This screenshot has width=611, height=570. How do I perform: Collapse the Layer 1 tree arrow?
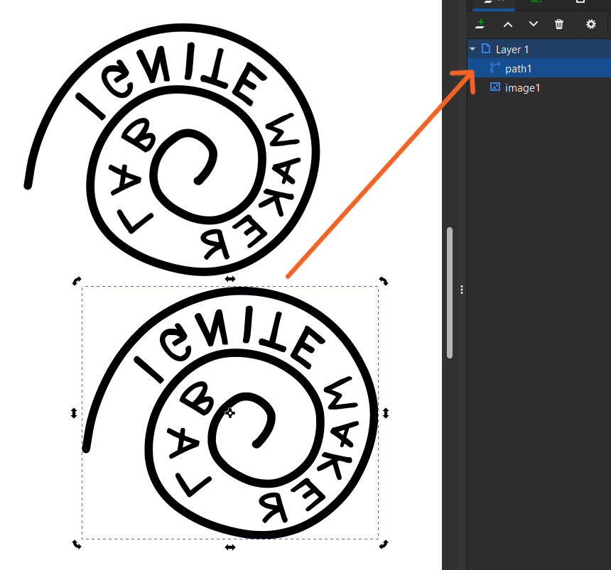coord(472,49)
